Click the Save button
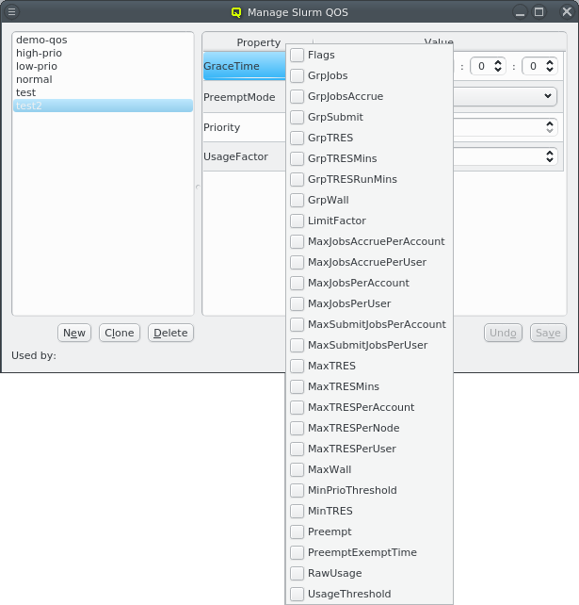 (x=548, y=333)
